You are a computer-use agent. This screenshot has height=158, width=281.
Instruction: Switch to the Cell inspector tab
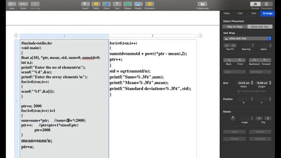[240, 14]
